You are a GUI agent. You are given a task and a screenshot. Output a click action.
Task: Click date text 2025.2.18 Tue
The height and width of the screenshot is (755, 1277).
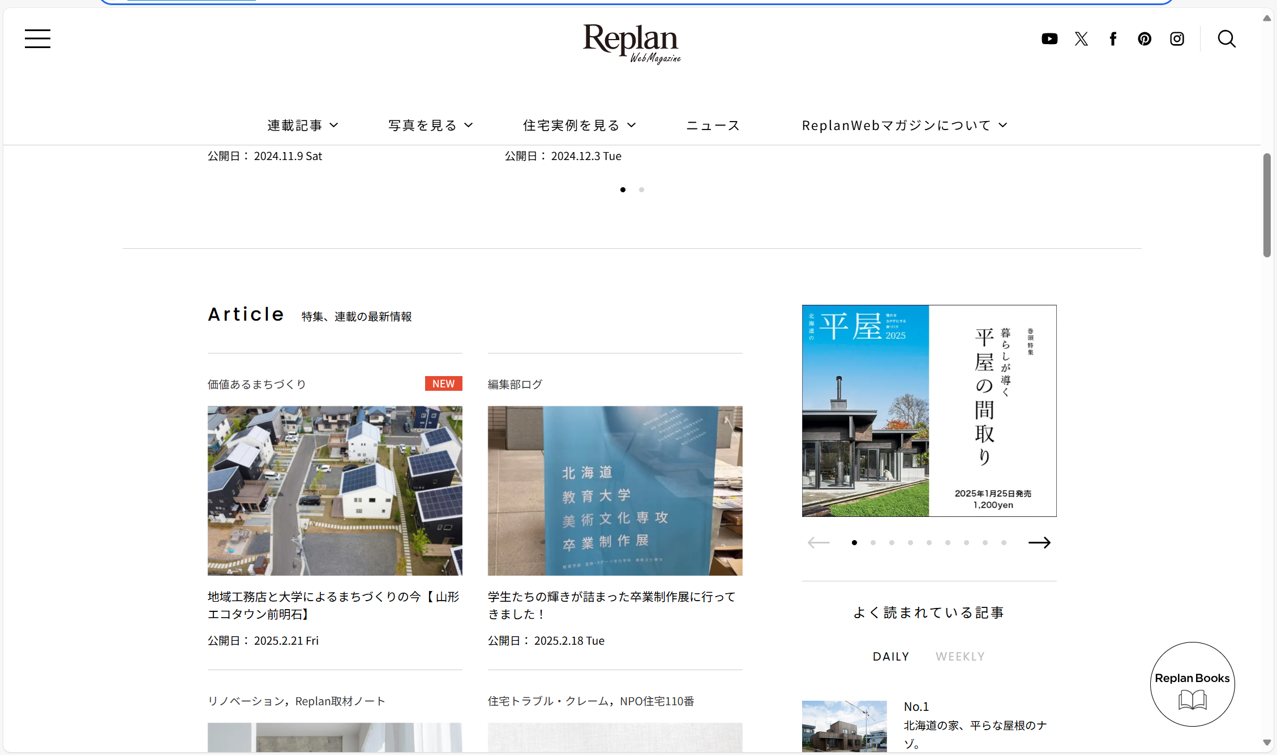(569, 641)
